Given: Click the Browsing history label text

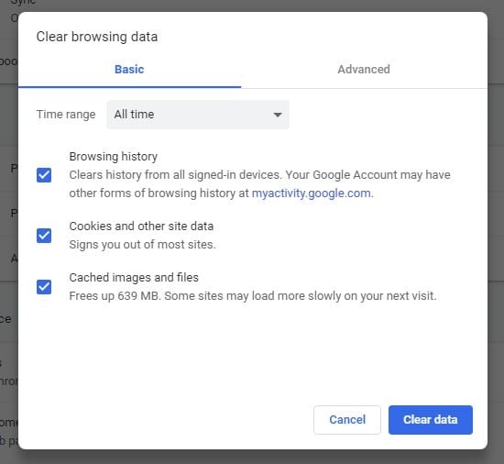Looking at the screenshot, I should click(x=113, y=157).
